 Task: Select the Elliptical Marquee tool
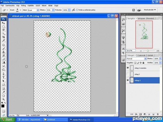[4, 27]
